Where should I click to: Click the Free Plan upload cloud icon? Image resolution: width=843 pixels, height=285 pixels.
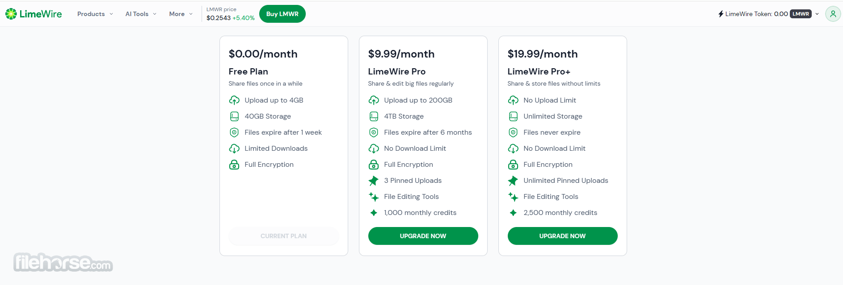point(234,100)
